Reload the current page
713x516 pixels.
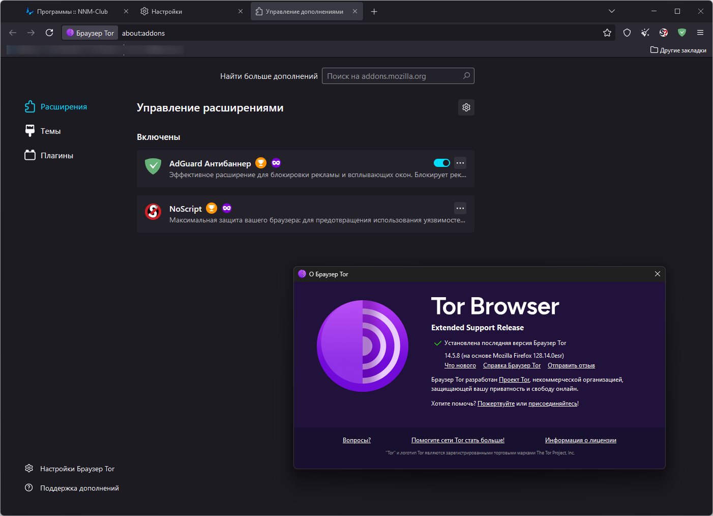[49, 33]
